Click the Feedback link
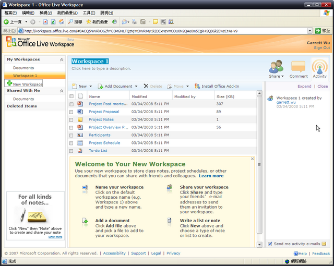This screenshot has width=334, height=266. point(321,253)
